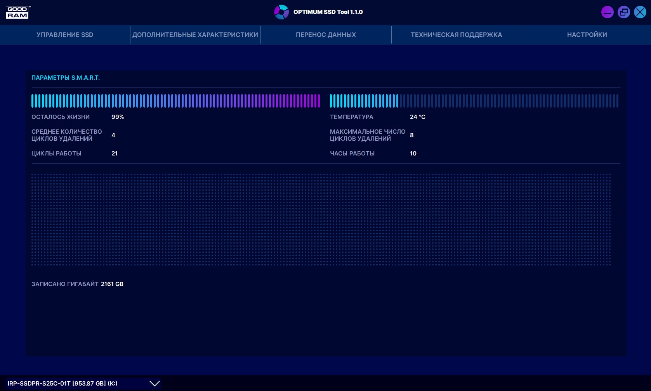The height and width of the screenshot is (391, 651).
Task: Open the Перенос данных tab
Action: [326, 35]
